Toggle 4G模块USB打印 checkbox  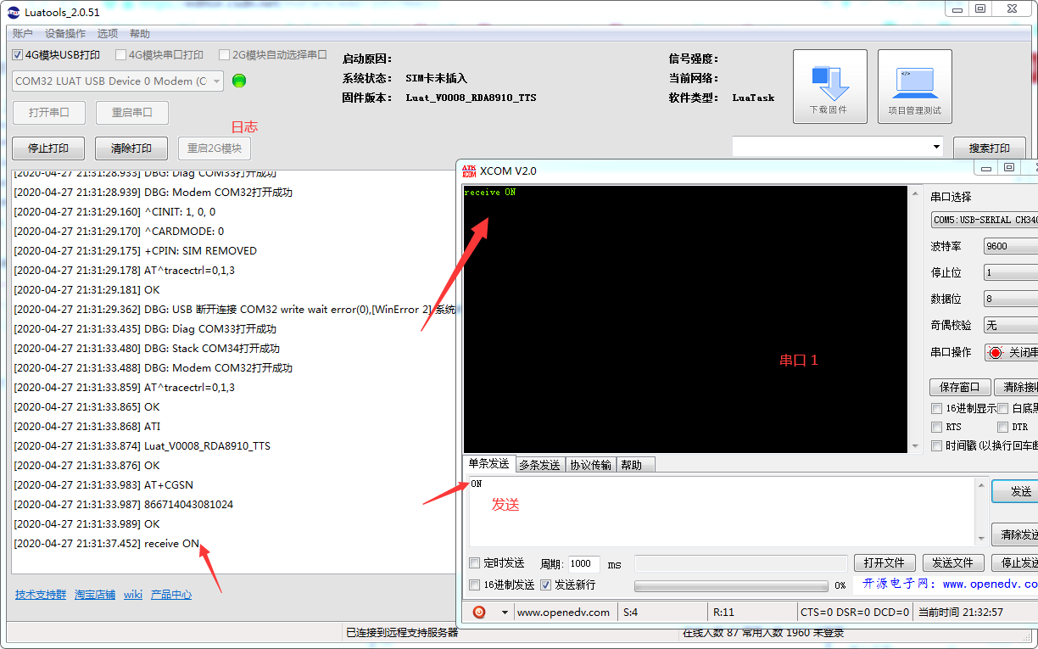click(17, 55)
